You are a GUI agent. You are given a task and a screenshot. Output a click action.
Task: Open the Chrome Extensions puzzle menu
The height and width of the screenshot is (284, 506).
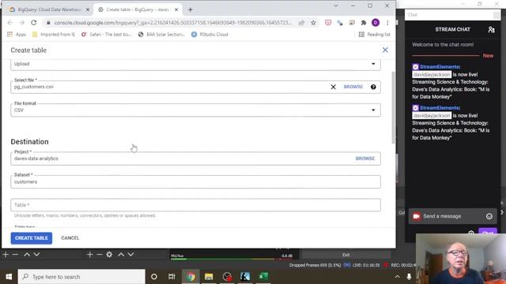[x=364, y=23]
